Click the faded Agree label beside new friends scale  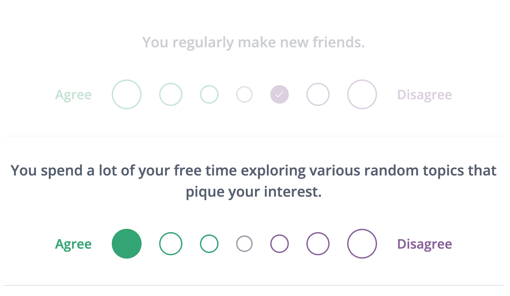click(73, 95)
